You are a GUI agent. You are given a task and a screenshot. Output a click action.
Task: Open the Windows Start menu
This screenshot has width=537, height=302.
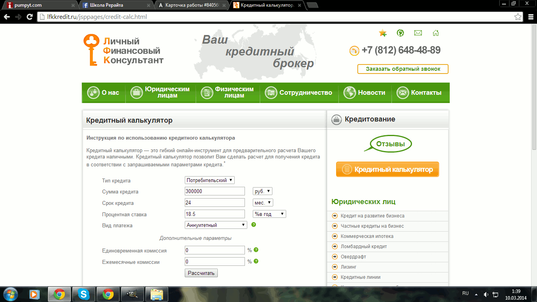coord(10,294)
